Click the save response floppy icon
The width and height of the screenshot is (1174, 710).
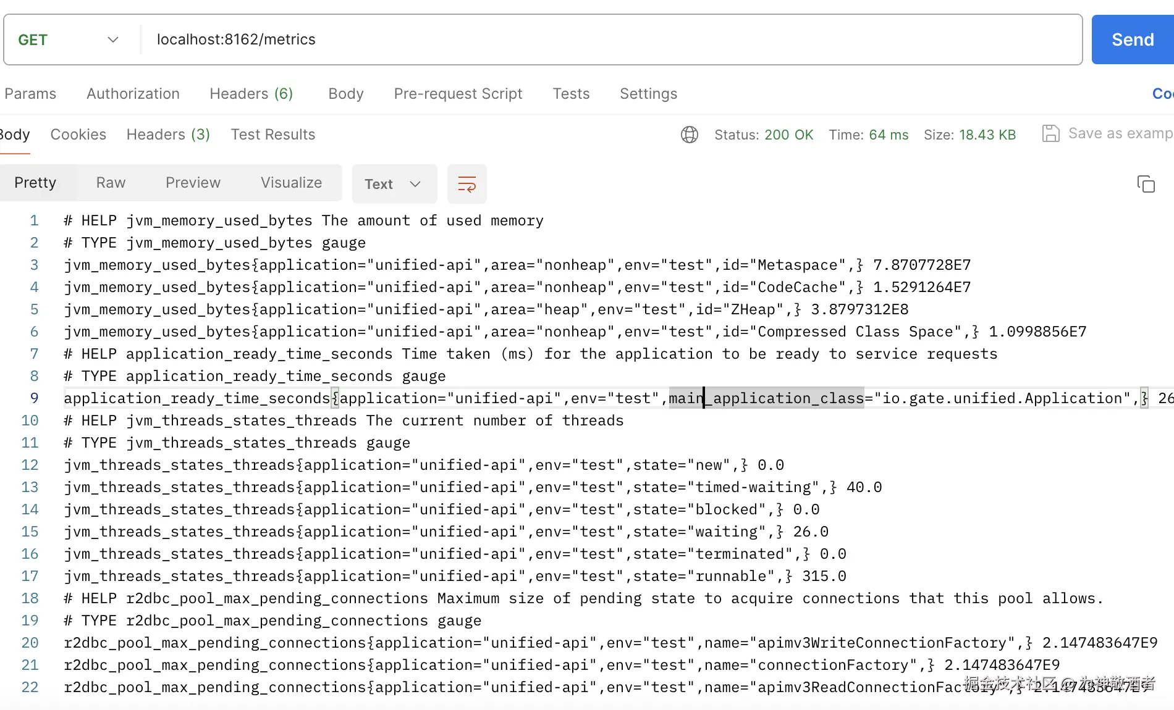(1050, 133)
